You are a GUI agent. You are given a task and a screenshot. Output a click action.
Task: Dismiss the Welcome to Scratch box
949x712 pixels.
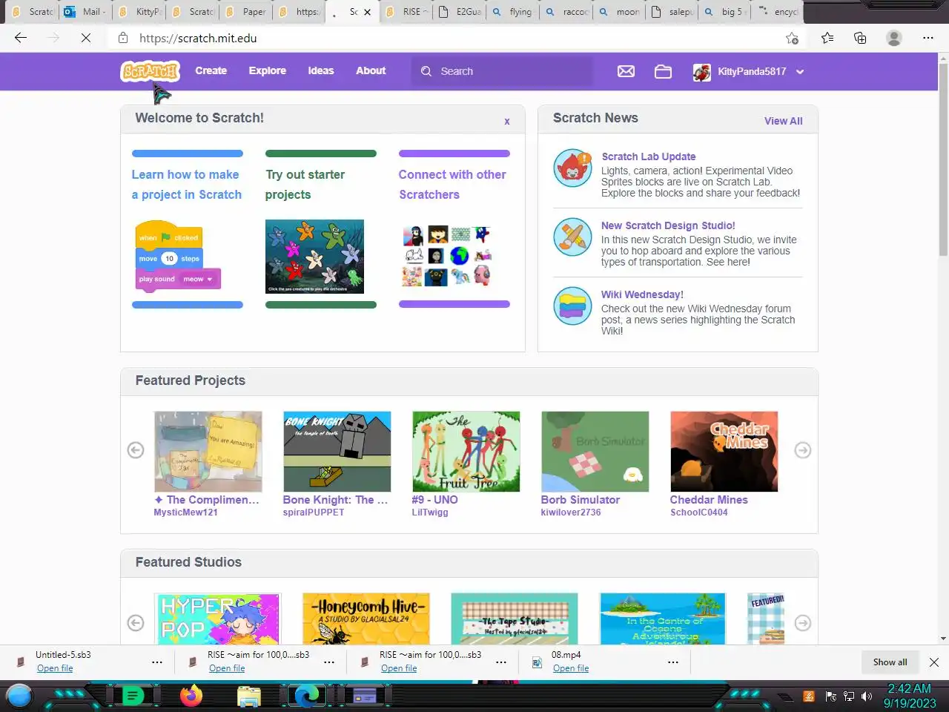tap(507, 121)
